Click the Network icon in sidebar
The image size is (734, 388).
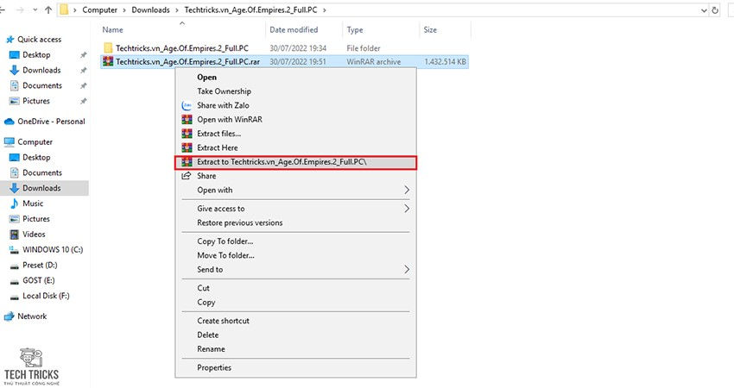click(9, 316)
